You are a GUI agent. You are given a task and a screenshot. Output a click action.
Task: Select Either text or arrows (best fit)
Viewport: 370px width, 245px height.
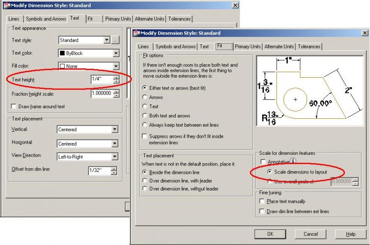(x=145, y=88)
